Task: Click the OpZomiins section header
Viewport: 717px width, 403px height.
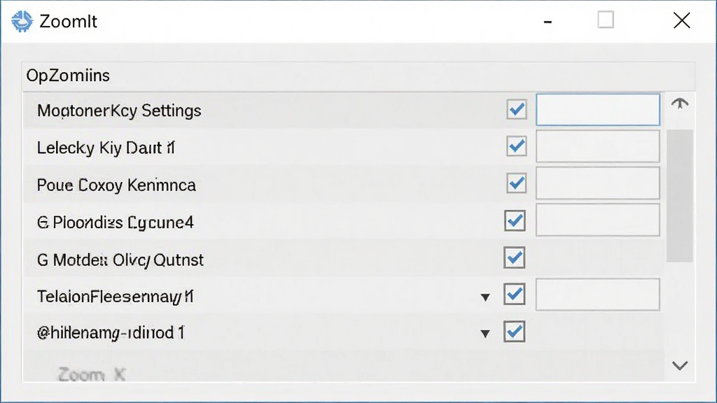Action: click(x=68, y=76)
